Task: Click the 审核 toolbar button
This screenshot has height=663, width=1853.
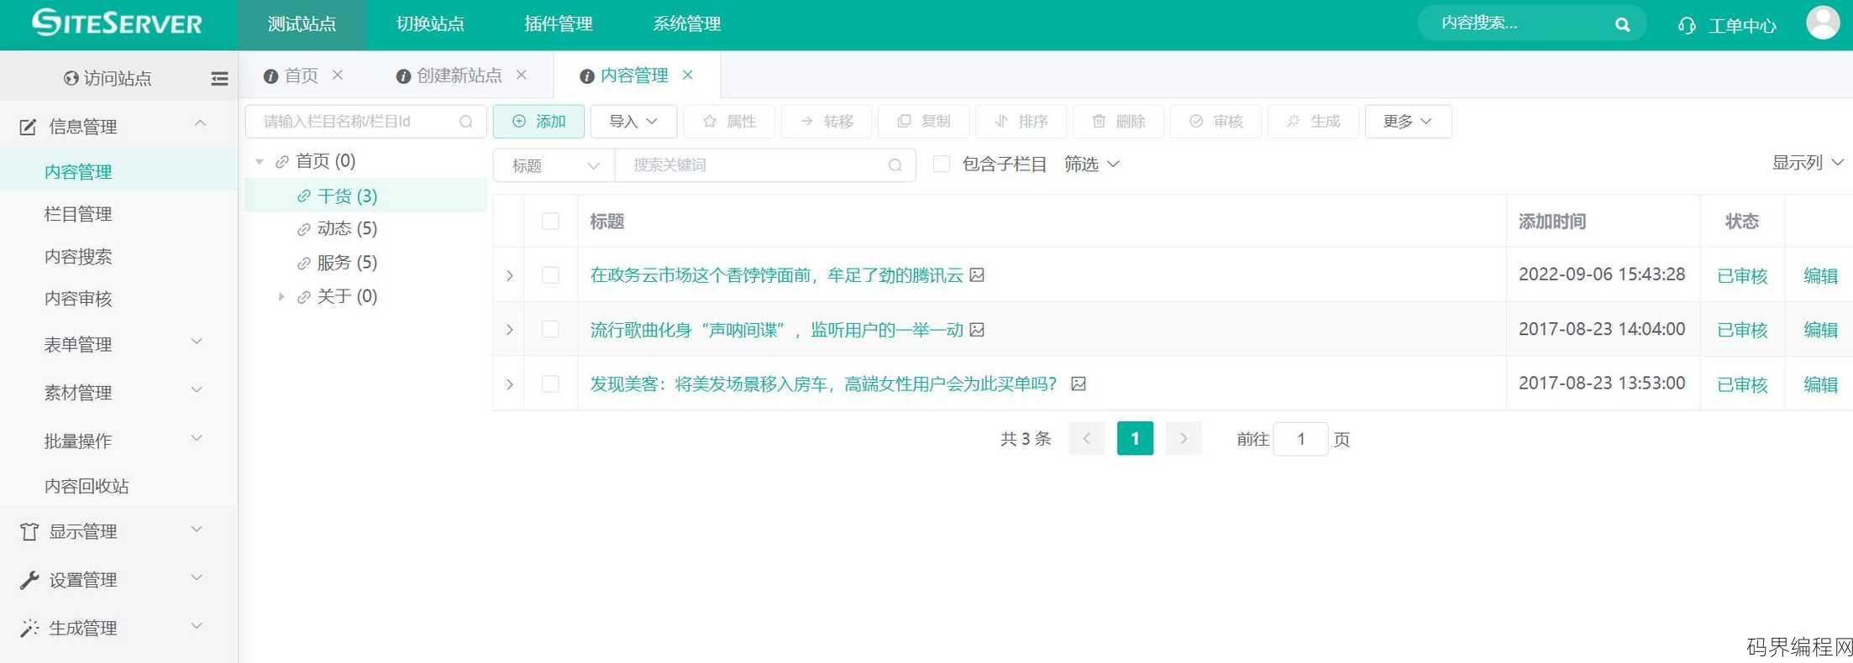Action: pyautogui.click(x=1215, y=122)
